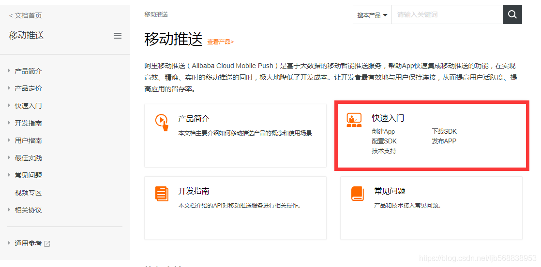Click the 快速入门 card heading
The width and height of the screenshot is (541, 267).
click(388, 118)
